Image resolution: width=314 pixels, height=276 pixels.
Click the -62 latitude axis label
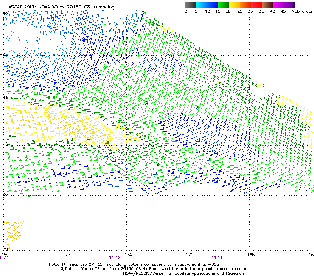coord(4,54)
